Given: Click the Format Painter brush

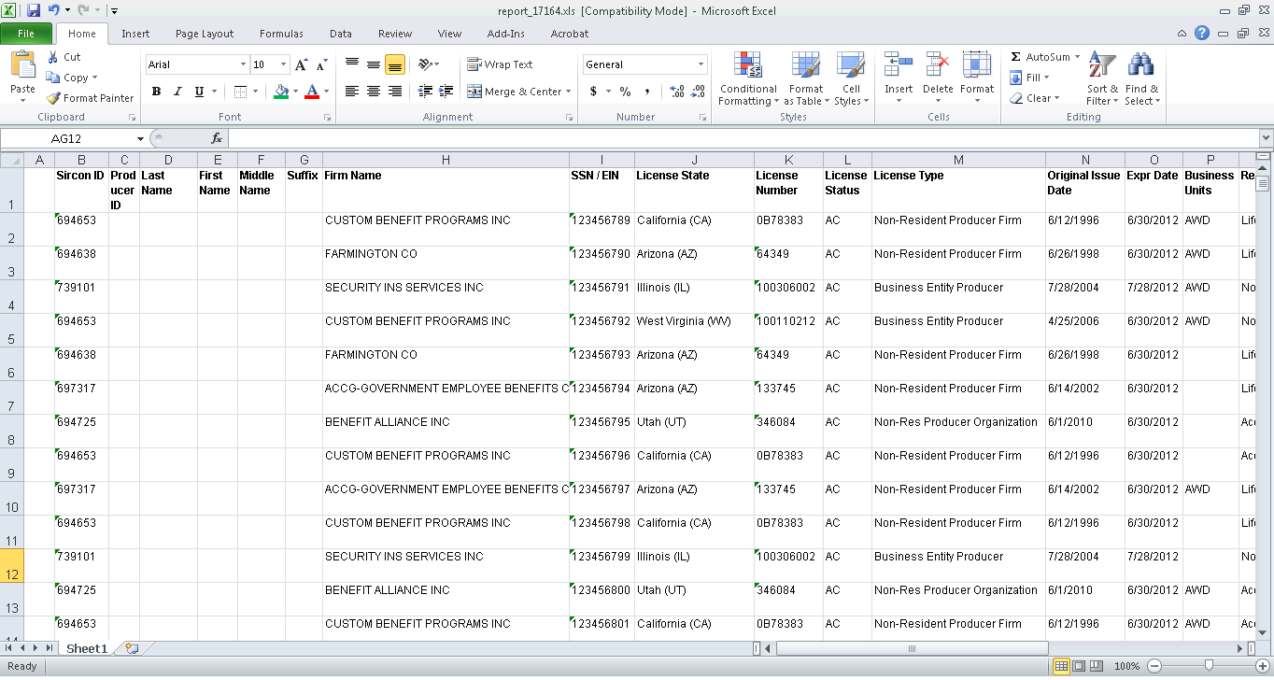Looking at the screenshot, I should pos(53,98).
